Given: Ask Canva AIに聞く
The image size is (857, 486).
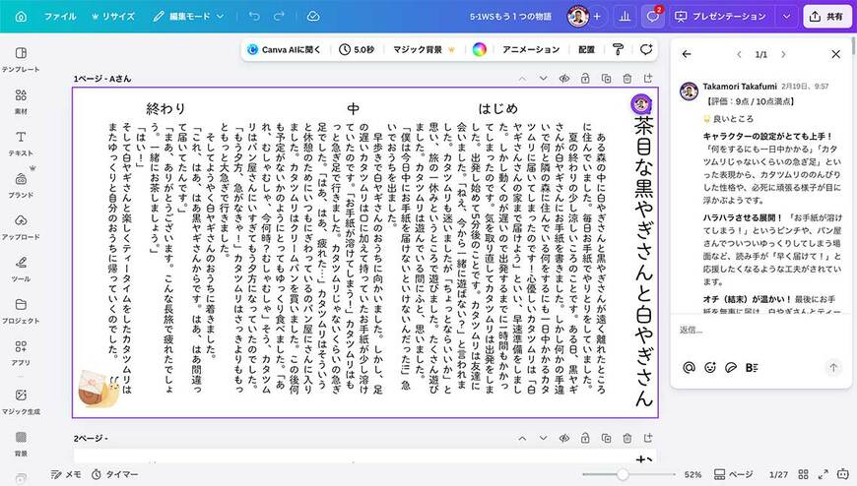Looking at the screenshot, I should [284, 50].
